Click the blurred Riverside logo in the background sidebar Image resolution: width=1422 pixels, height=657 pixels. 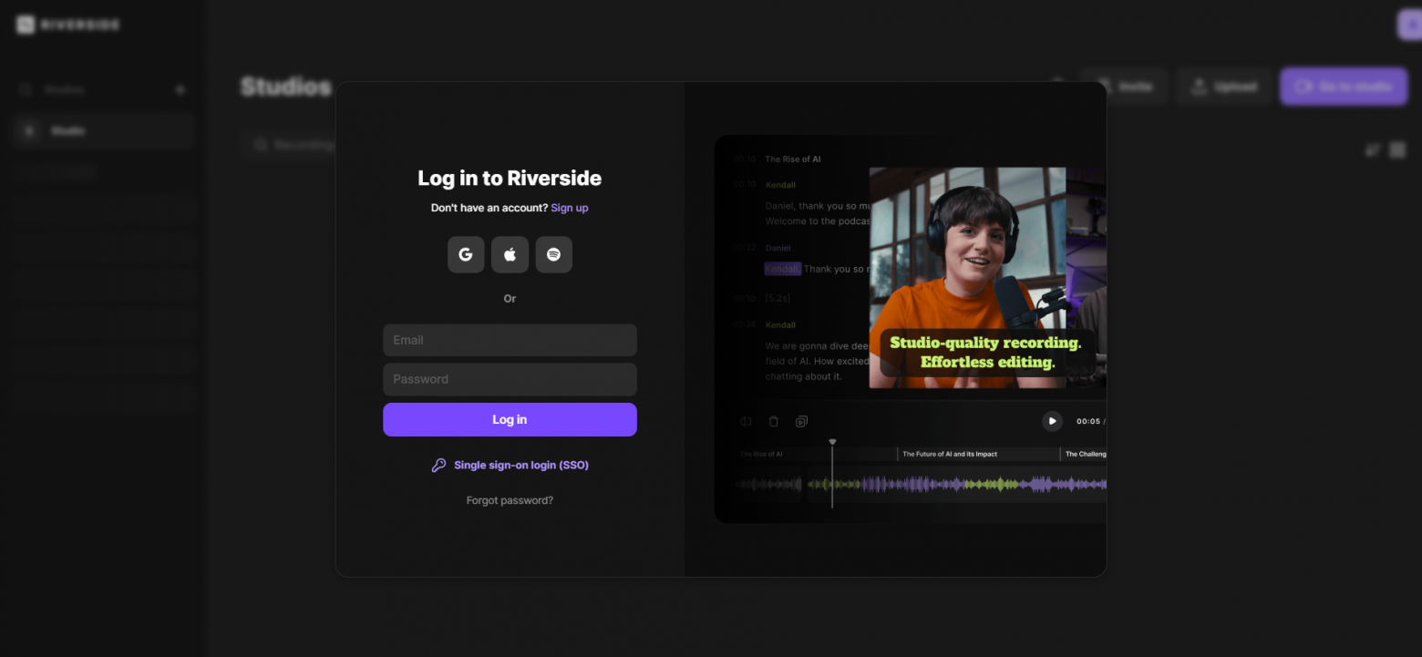coord(68,25)
